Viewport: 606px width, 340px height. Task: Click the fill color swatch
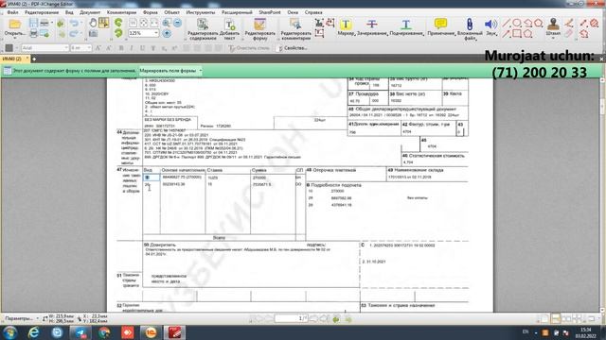pyautogui.click(x=9, y=48)
